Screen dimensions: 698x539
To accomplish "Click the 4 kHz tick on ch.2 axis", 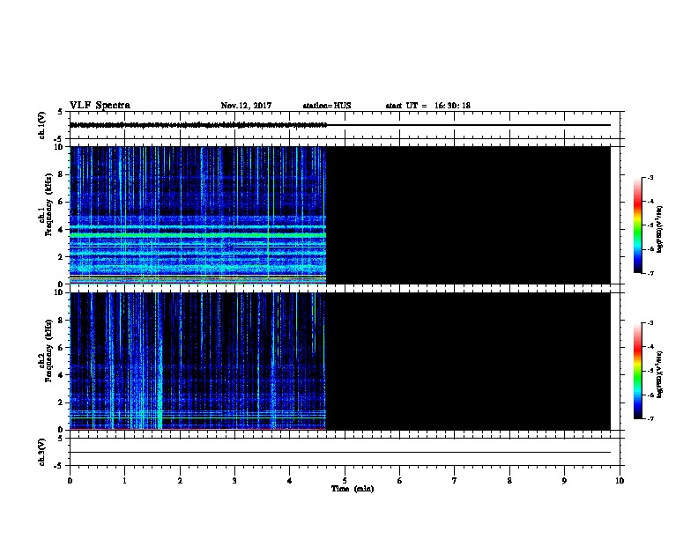I will [x=62, y=375].
